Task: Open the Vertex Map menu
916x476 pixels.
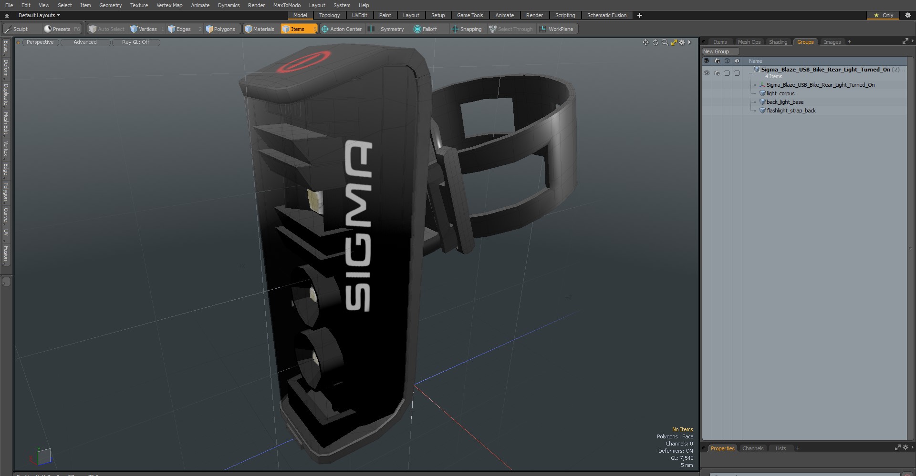Action: pos(169,5)
